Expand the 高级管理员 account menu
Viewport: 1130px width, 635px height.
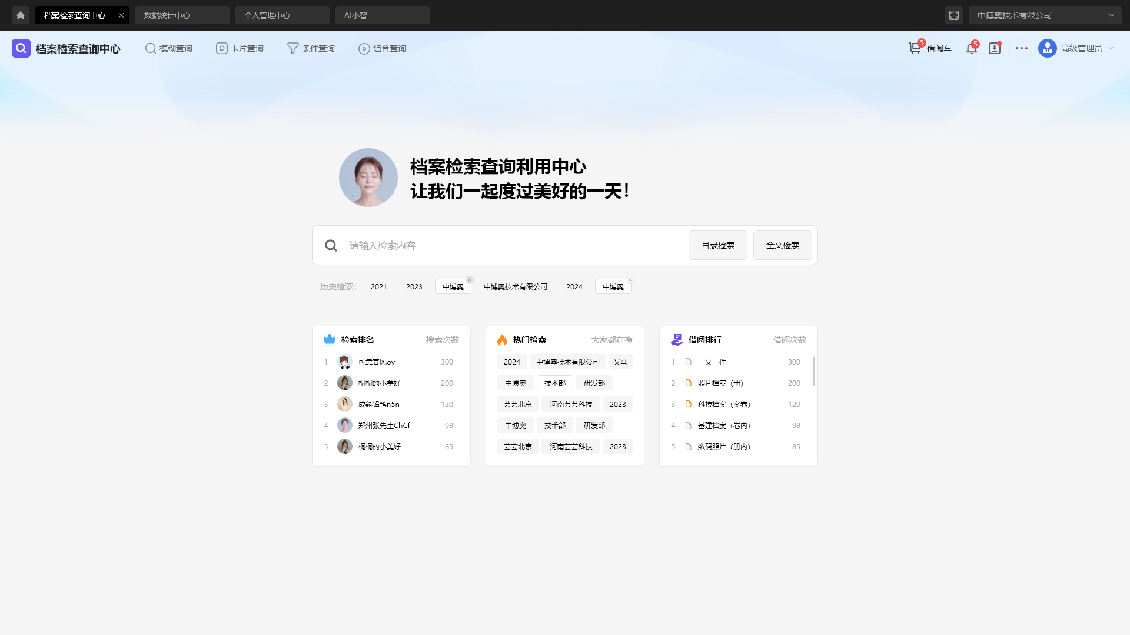1076,48
